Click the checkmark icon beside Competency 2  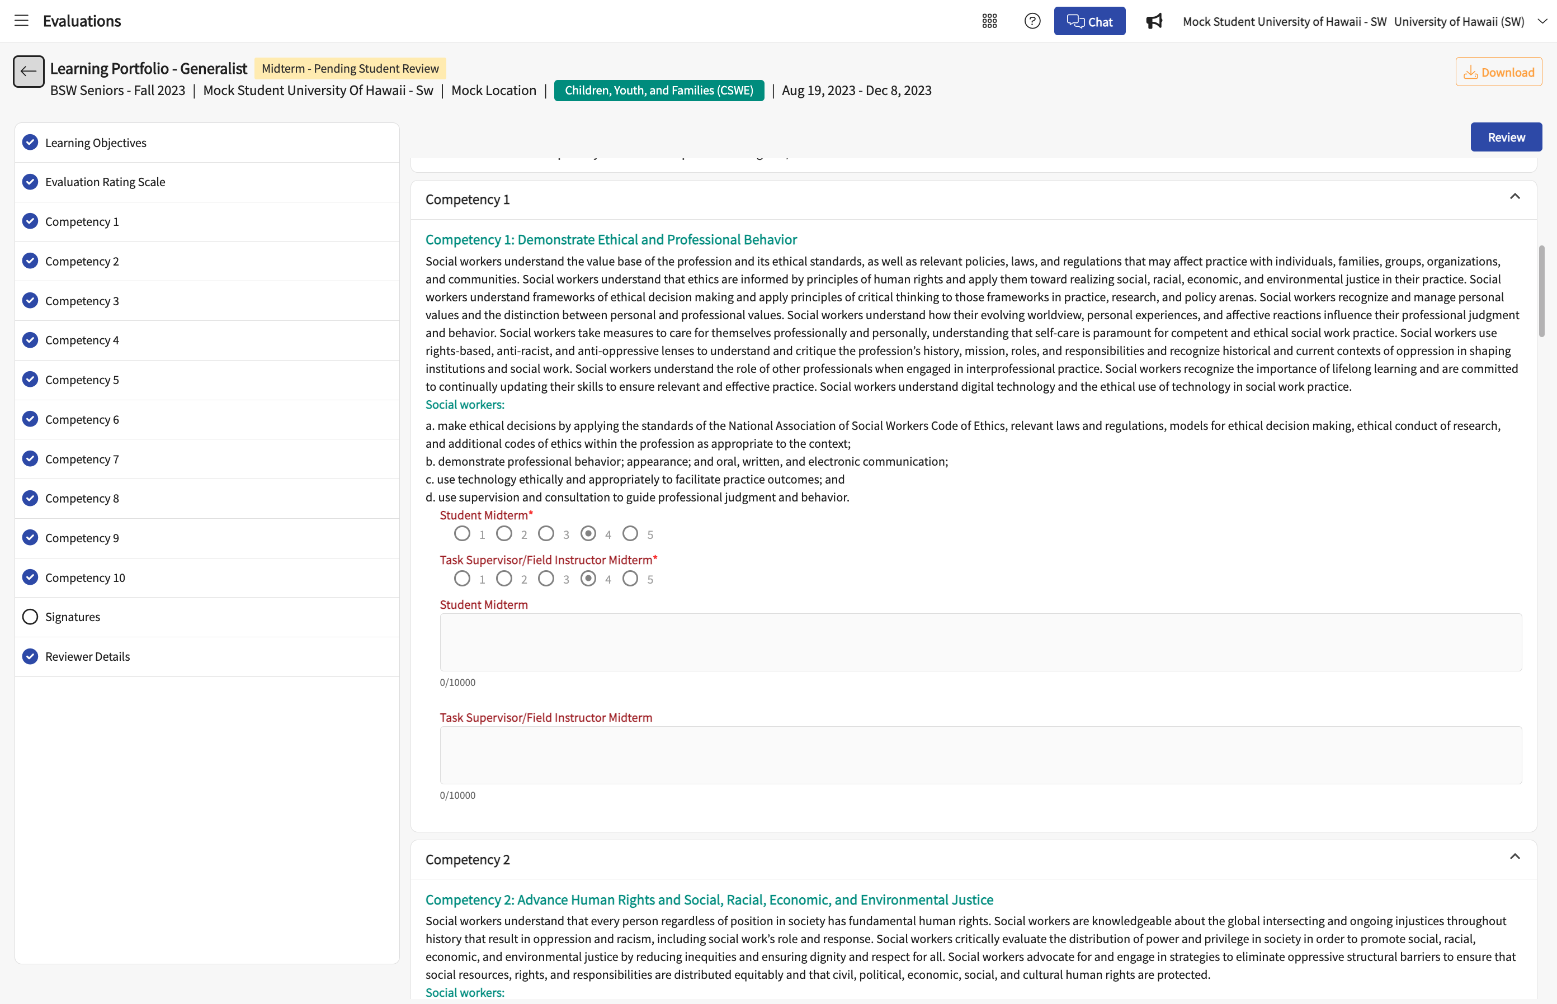pos(30,261)
